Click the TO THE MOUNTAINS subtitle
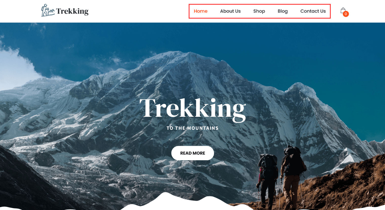Viewport: 385px width, 210px height. (x=193, y=128)
